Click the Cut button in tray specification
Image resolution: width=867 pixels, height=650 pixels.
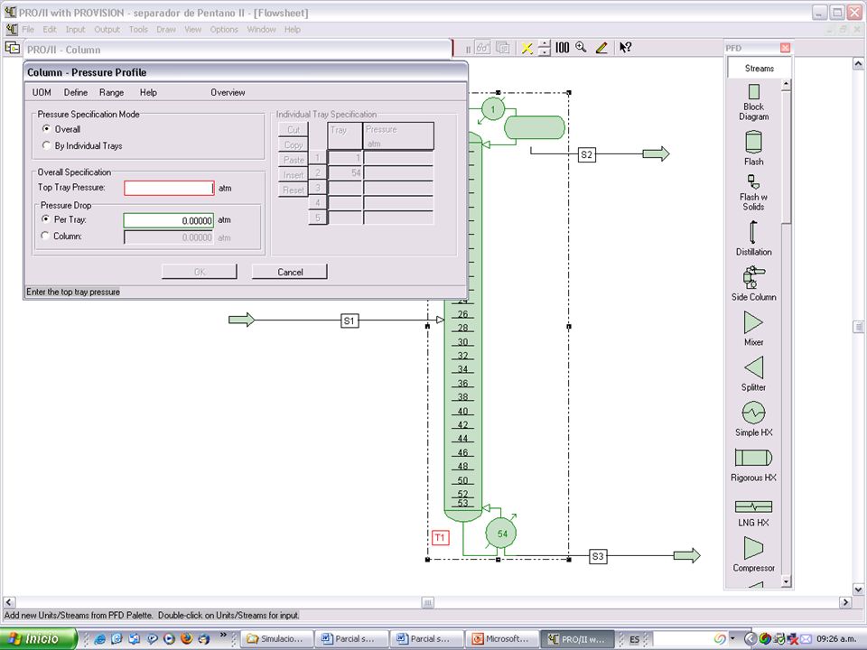coord(293,130)
